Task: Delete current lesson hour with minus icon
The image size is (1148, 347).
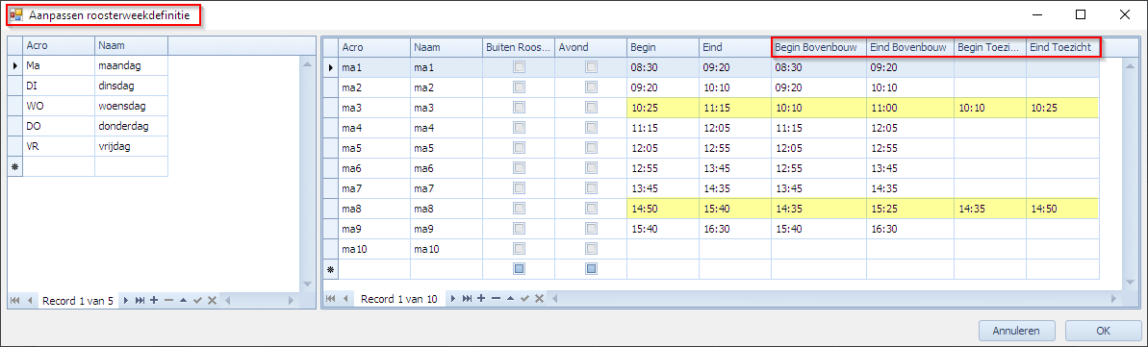Action: [x=496, y=299]
